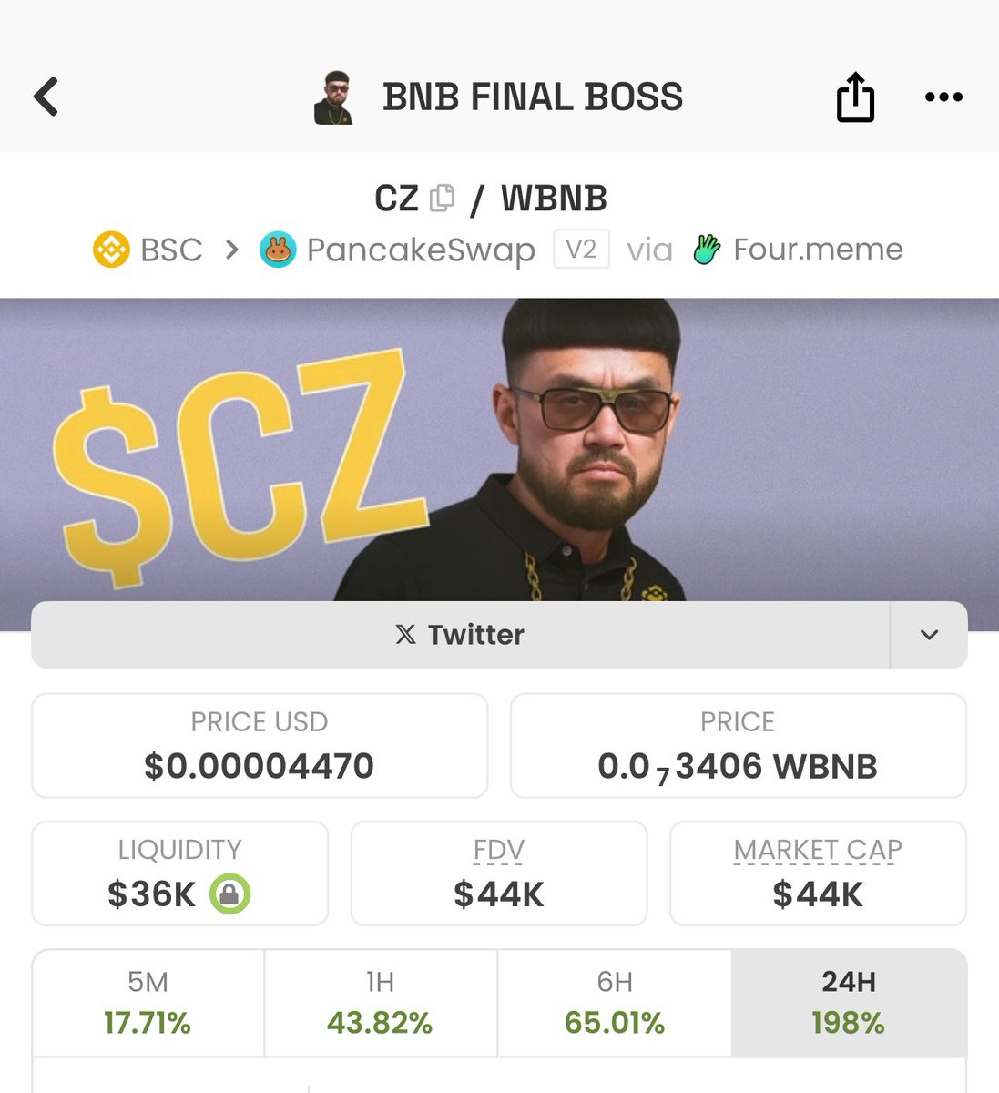Click the V2 version badge
This screenshot has height=1093, width=999.
pyautogui.click(x=581, y=250)
